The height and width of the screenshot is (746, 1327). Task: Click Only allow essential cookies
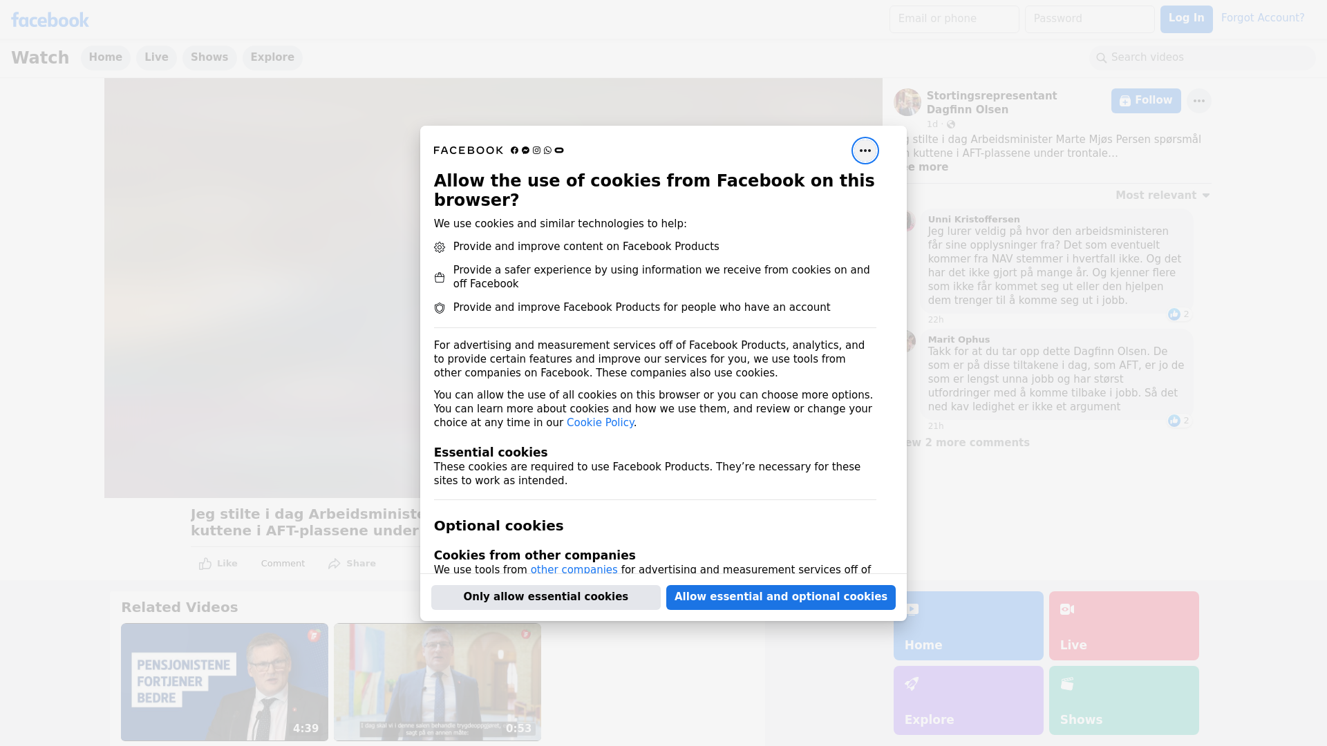click(x=546, y=597)
